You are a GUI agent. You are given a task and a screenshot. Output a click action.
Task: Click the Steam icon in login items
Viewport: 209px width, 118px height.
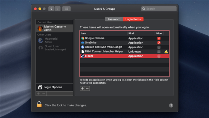tap(83, 56)
